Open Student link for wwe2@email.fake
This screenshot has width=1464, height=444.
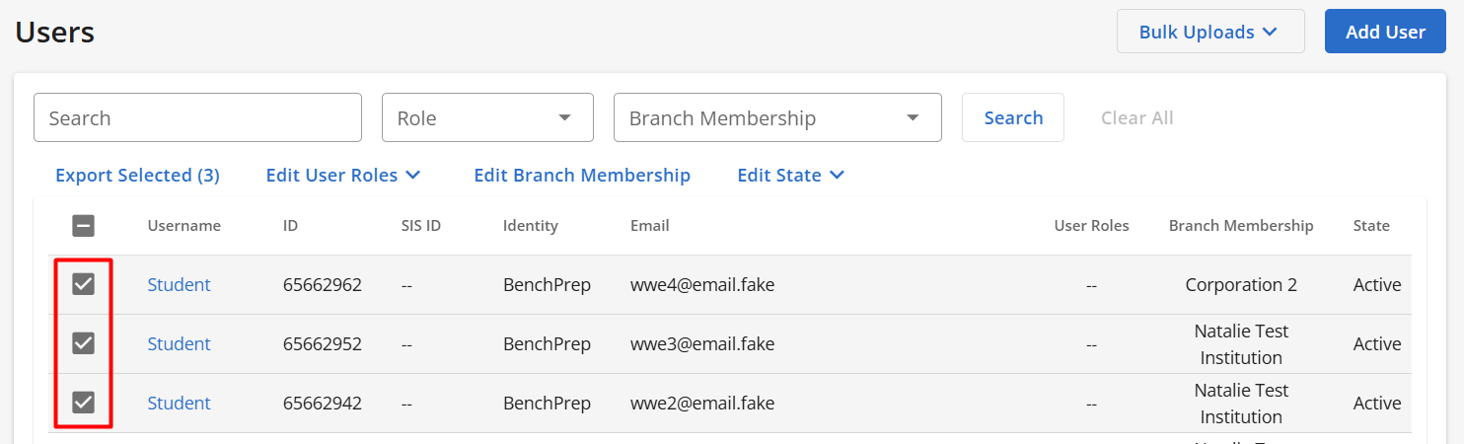pos(179,403)
